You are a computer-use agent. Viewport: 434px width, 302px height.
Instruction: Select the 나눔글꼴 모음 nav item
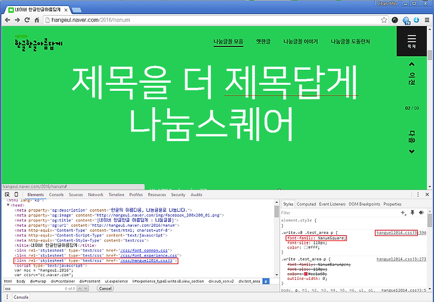[228, 42]
